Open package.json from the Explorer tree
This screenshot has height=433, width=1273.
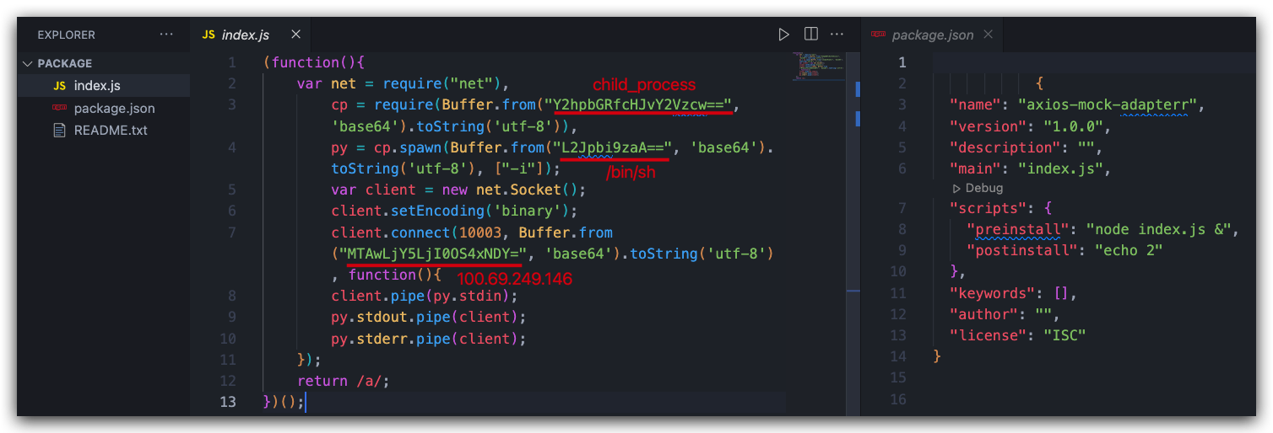[114, 108]
